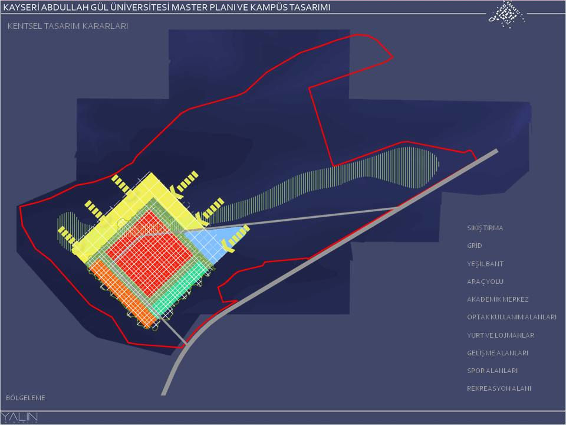Click the ARAÇ YOLU legend entry
The height and width of the screenshot is (425, 566).
(x=485, y=282)
